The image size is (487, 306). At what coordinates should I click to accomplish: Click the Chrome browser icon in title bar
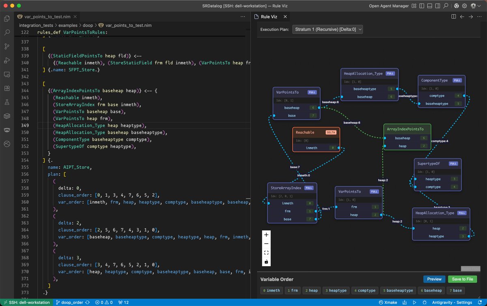click(x=457, y=6)
